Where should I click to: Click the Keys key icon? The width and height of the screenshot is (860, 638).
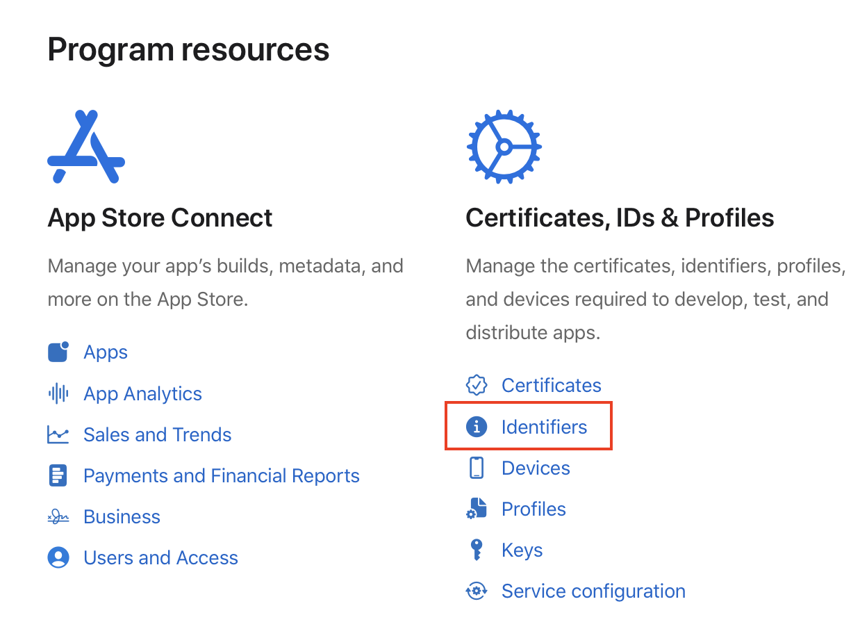tap(477, 550)
